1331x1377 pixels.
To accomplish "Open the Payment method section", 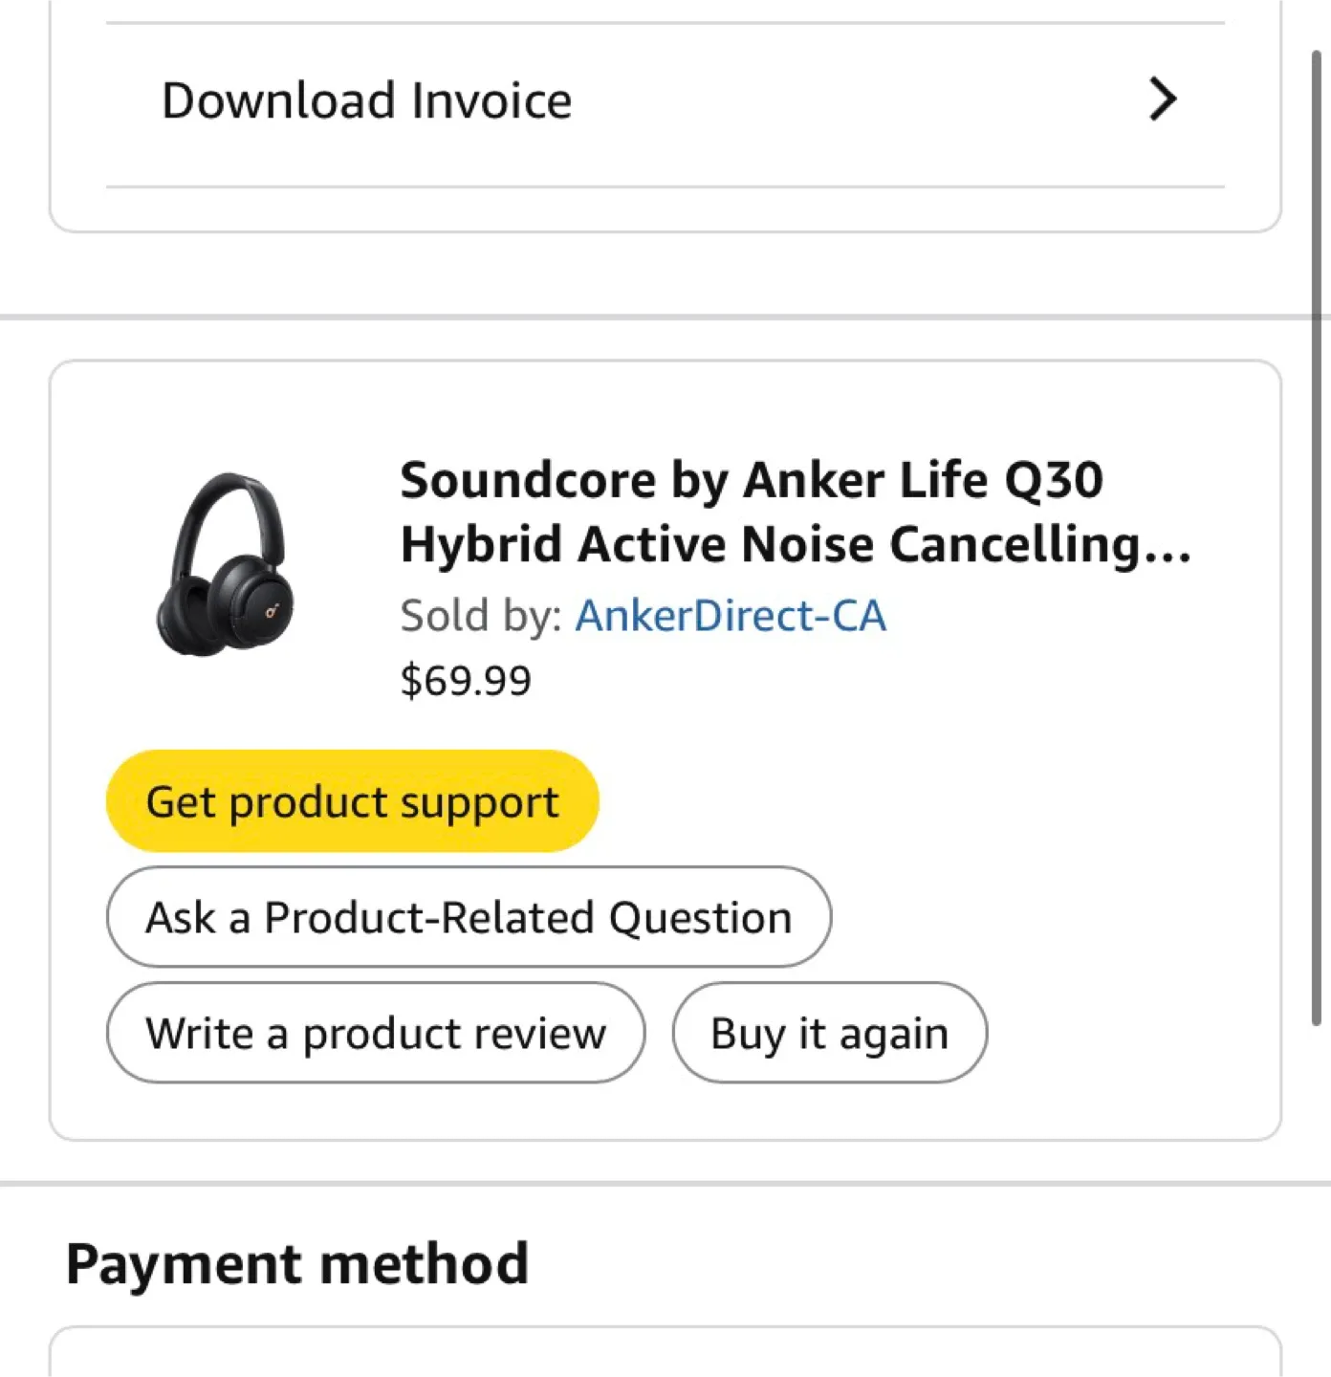I will click(297, 1262).
